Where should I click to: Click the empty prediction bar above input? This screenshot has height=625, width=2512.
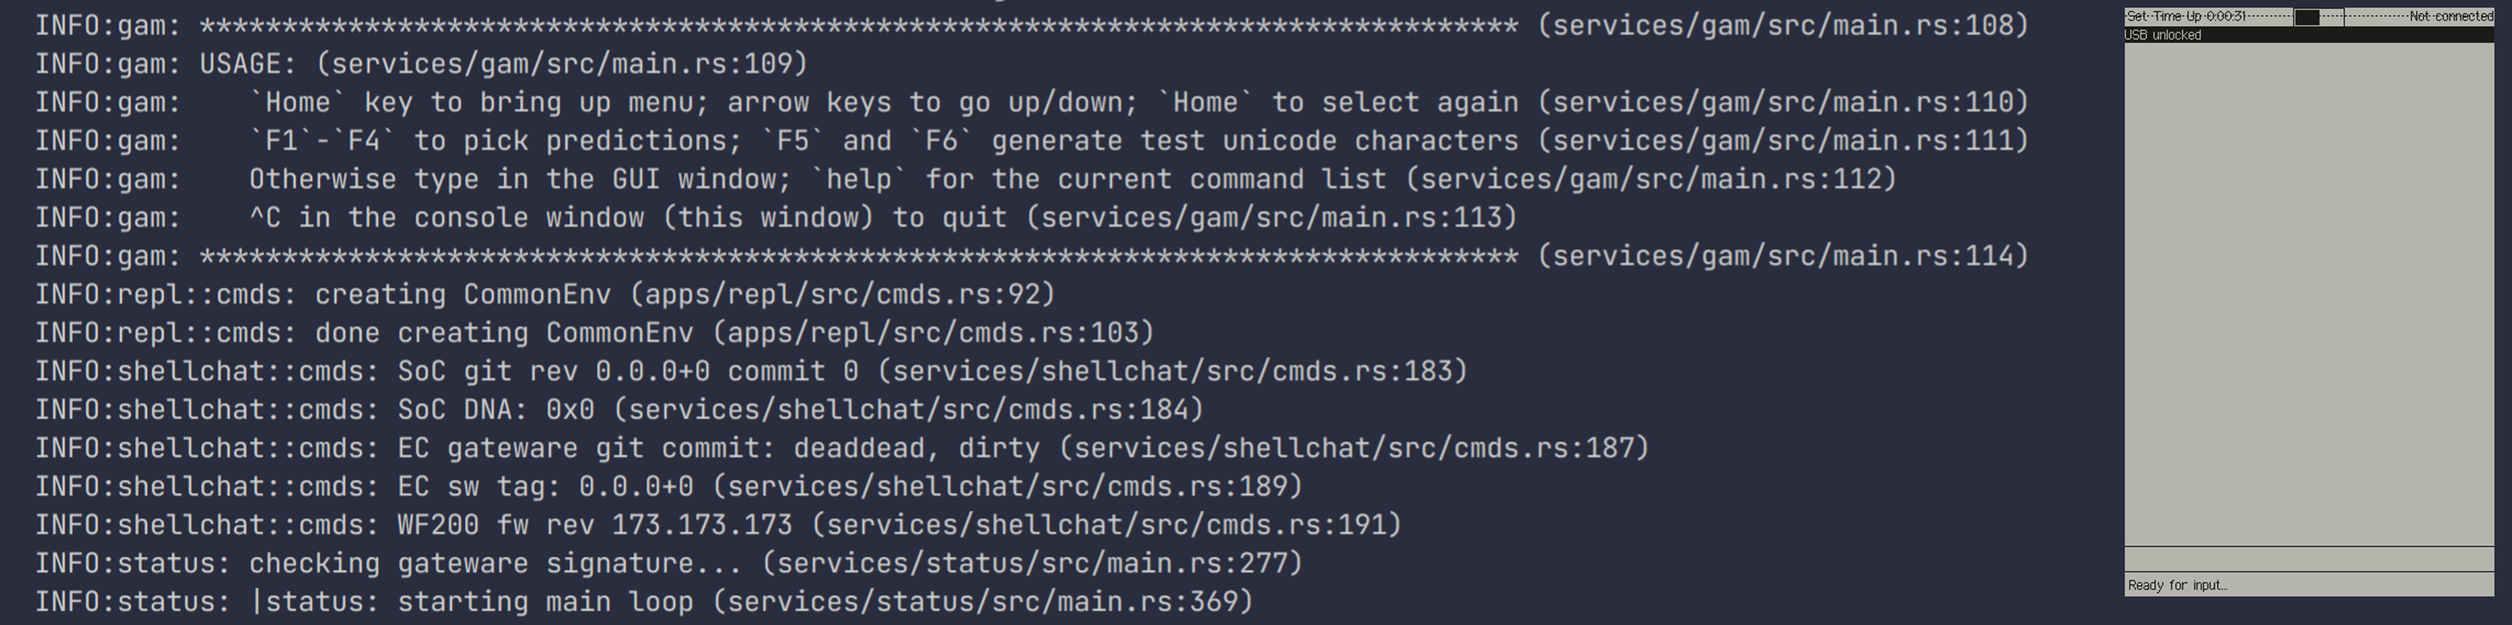[2308, 559]
